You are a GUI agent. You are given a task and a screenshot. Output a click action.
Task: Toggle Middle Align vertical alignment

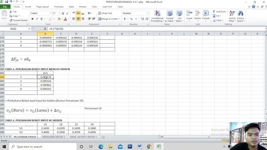point(78,13)
